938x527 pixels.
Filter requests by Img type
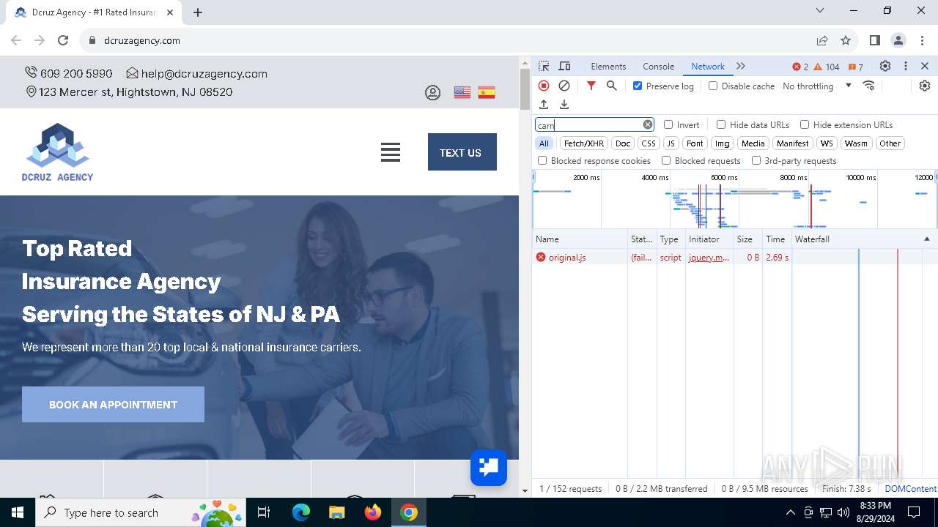(723, 143)
